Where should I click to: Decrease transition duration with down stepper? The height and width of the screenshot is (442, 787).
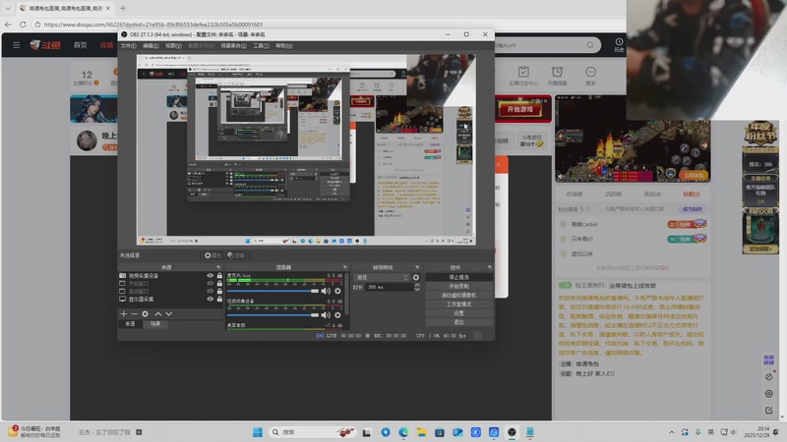417,289
